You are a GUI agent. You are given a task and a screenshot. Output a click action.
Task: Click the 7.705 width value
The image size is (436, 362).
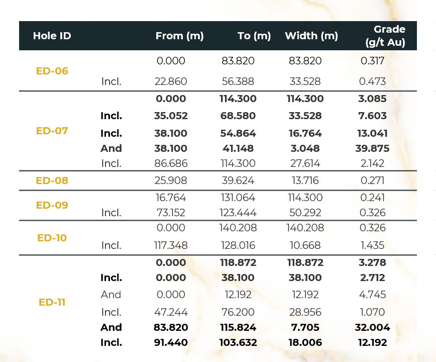pos(304,327)
